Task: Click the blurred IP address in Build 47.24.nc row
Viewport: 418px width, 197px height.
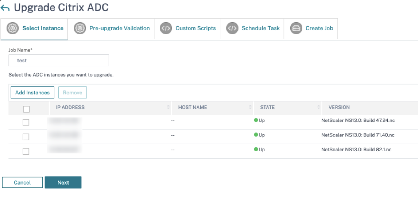Action: [x=65, y=121]
